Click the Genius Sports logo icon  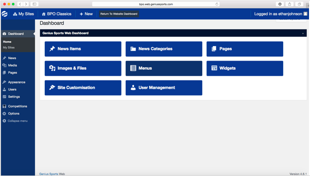[4, 14]
